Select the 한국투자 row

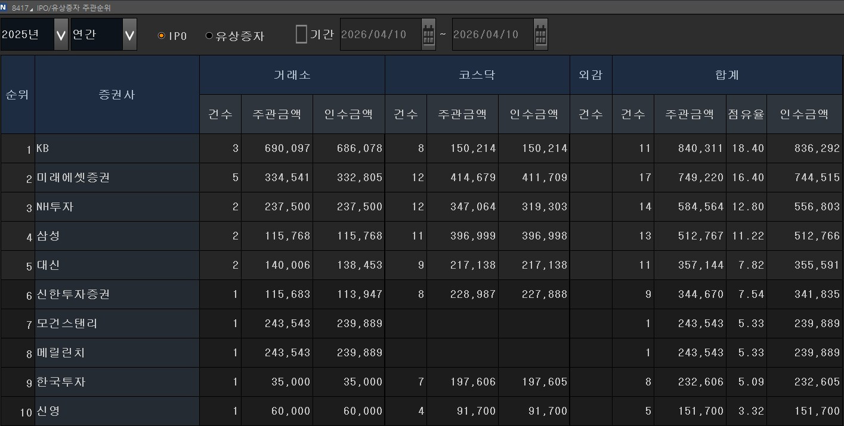(x=61, y=382)
